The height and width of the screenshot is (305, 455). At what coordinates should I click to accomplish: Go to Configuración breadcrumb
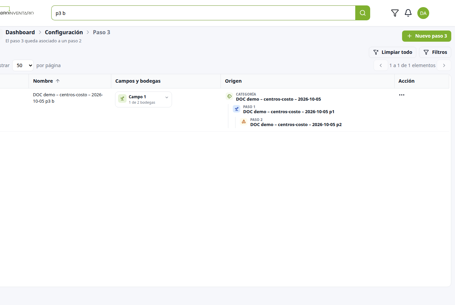[x=64, y=32]
